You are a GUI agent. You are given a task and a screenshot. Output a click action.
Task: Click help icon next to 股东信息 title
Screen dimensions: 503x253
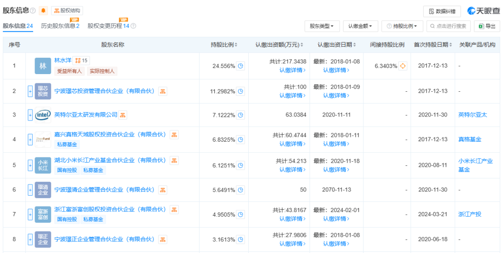[33, 11]
